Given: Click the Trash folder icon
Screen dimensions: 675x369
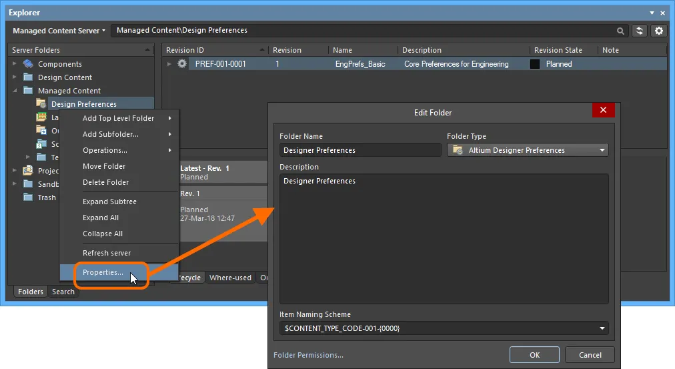Looking at the screenshot, I should point(28,198).
